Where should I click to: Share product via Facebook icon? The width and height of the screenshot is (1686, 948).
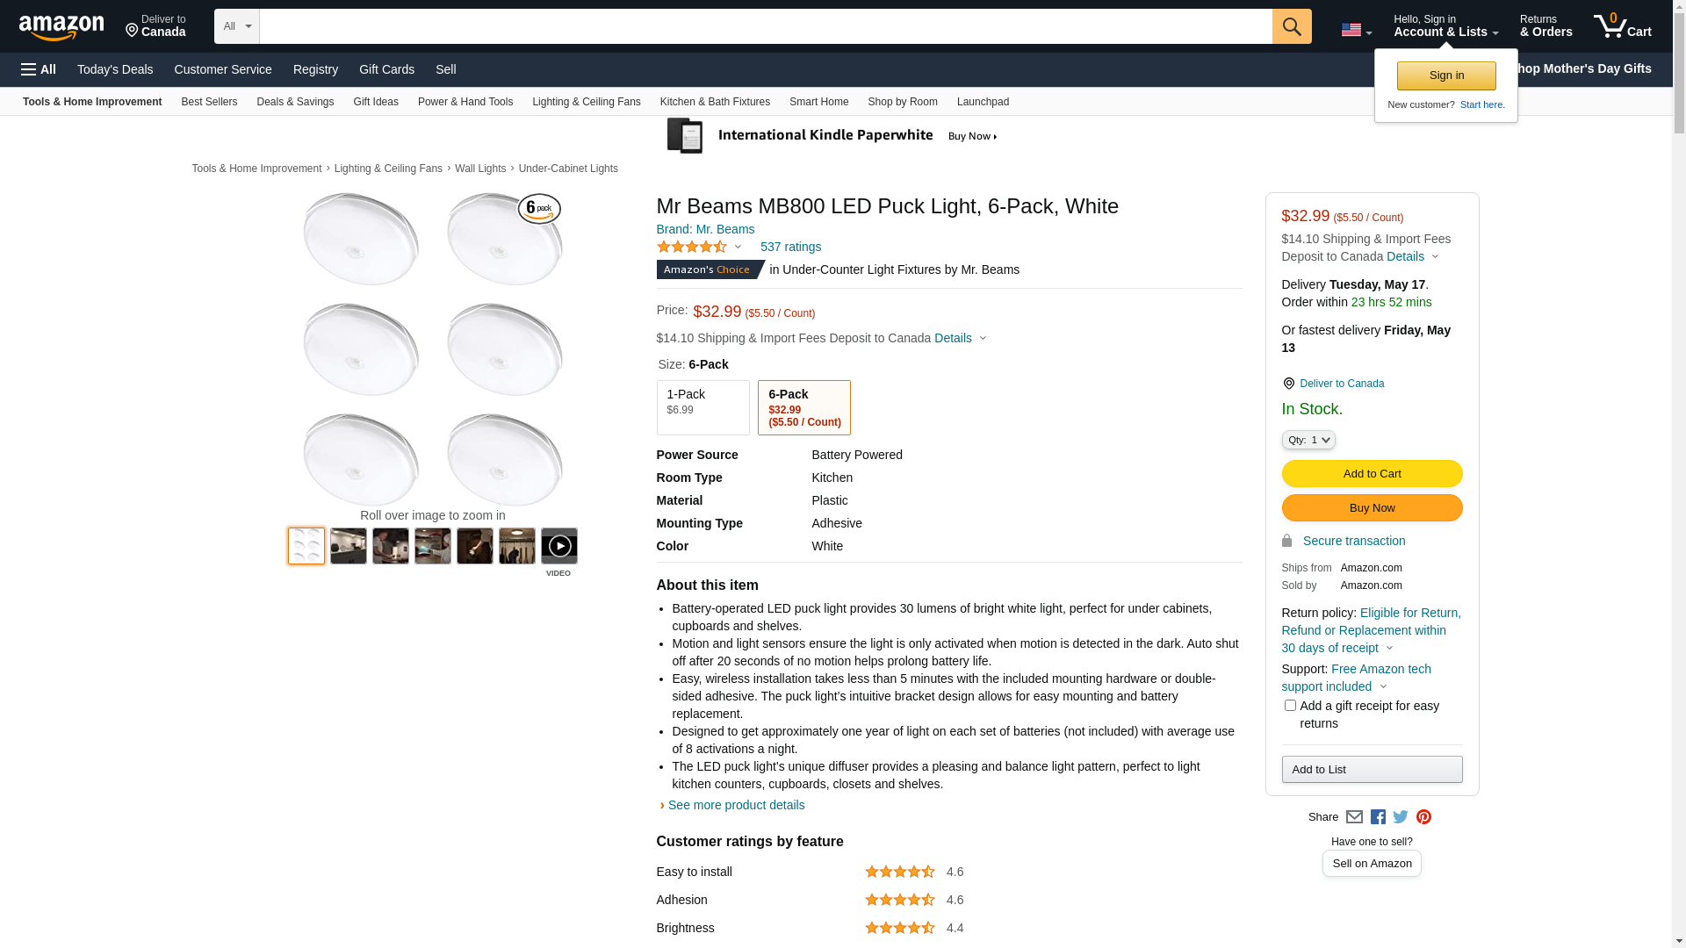1378,817
